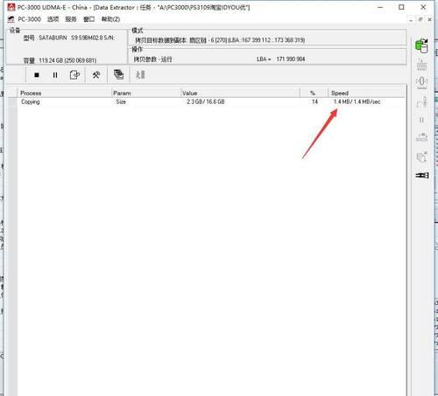The width and height of the screenshot is (438, 396).
Task: Click the zero counter icon in sidebar
Action: [x=421, y=82]
